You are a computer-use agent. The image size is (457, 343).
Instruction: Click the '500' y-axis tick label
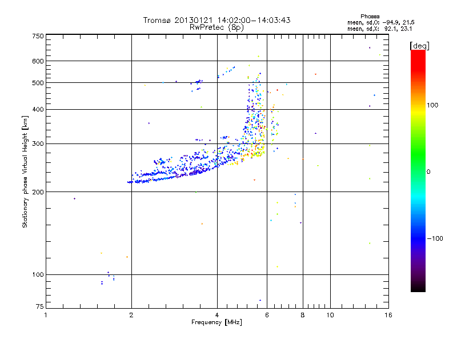pos(38,83)
